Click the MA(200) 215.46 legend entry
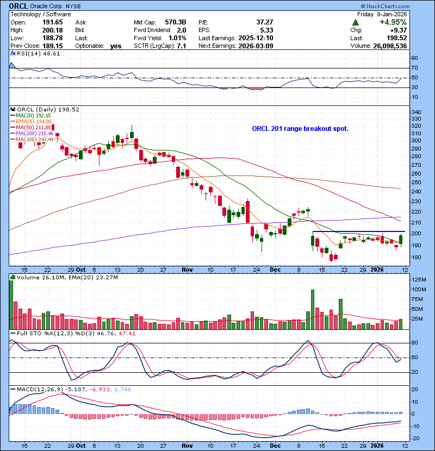Viewport: 435px width, 451px height. 32,134
